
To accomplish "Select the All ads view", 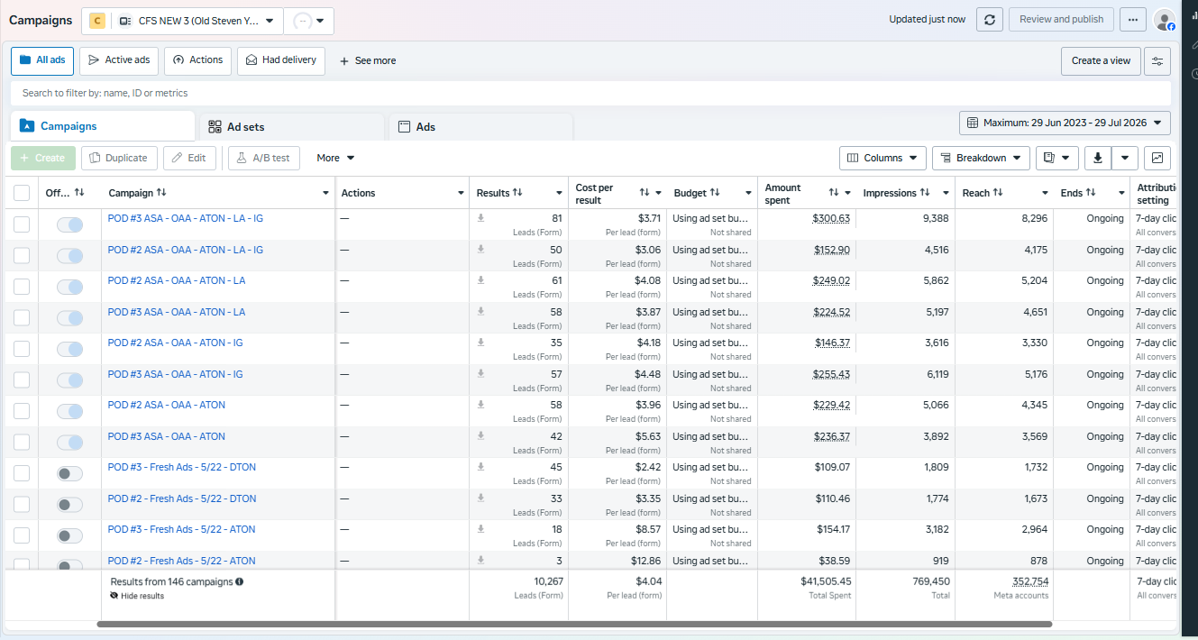I will click(x=42, y=60).
